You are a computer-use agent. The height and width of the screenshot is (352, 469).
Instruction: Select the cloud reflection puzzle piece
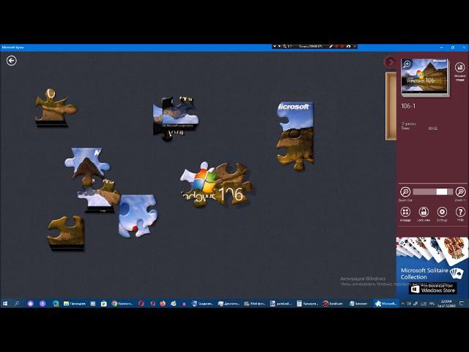click(99, 196)
